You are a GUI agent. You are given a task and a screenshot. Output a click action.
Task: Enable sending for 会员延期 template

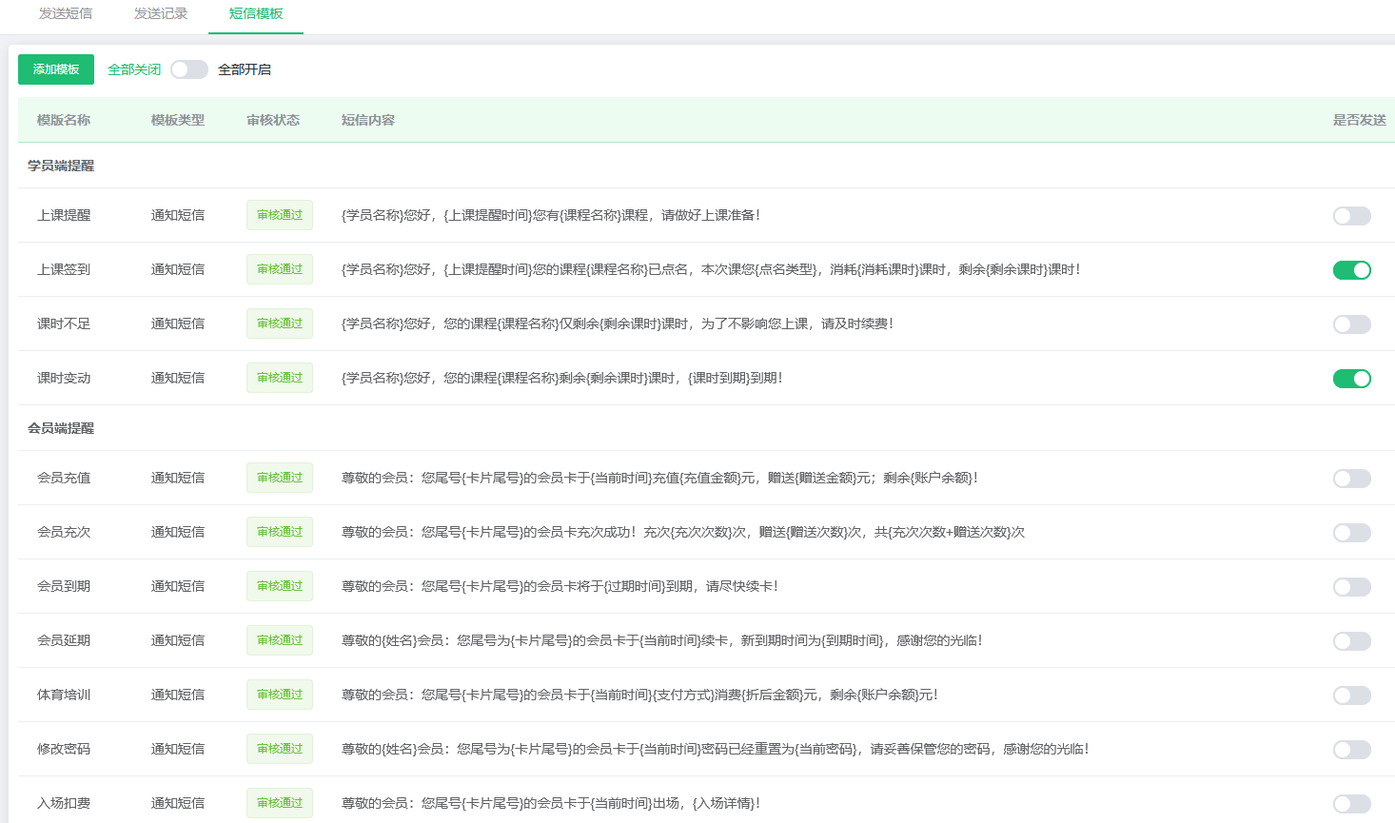(1351, 639)
